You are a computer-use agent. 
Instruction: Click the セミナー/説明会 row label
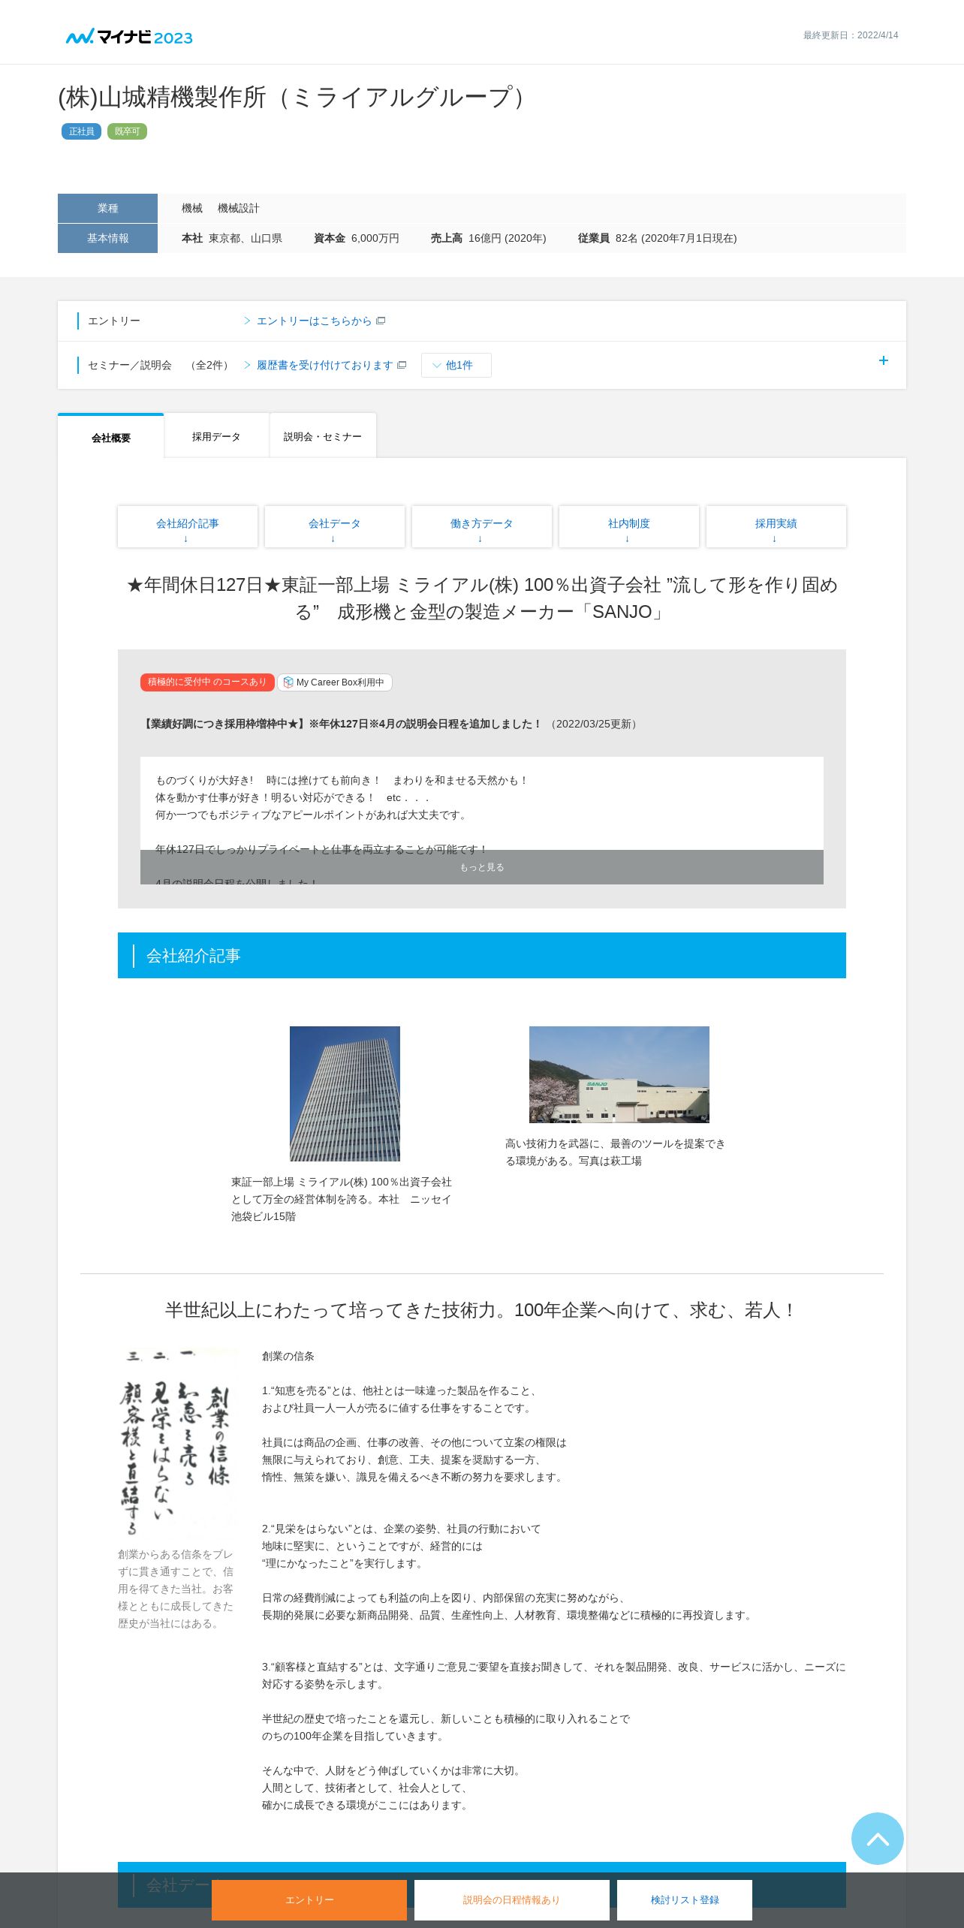[130, 365]
